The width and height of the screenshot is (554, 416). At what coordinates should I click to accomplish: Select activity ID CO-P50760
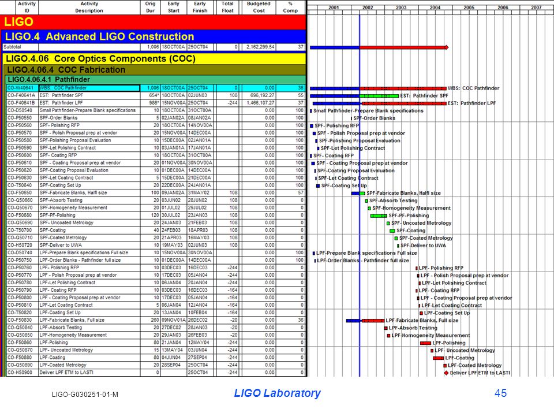(x=20, y=268)
